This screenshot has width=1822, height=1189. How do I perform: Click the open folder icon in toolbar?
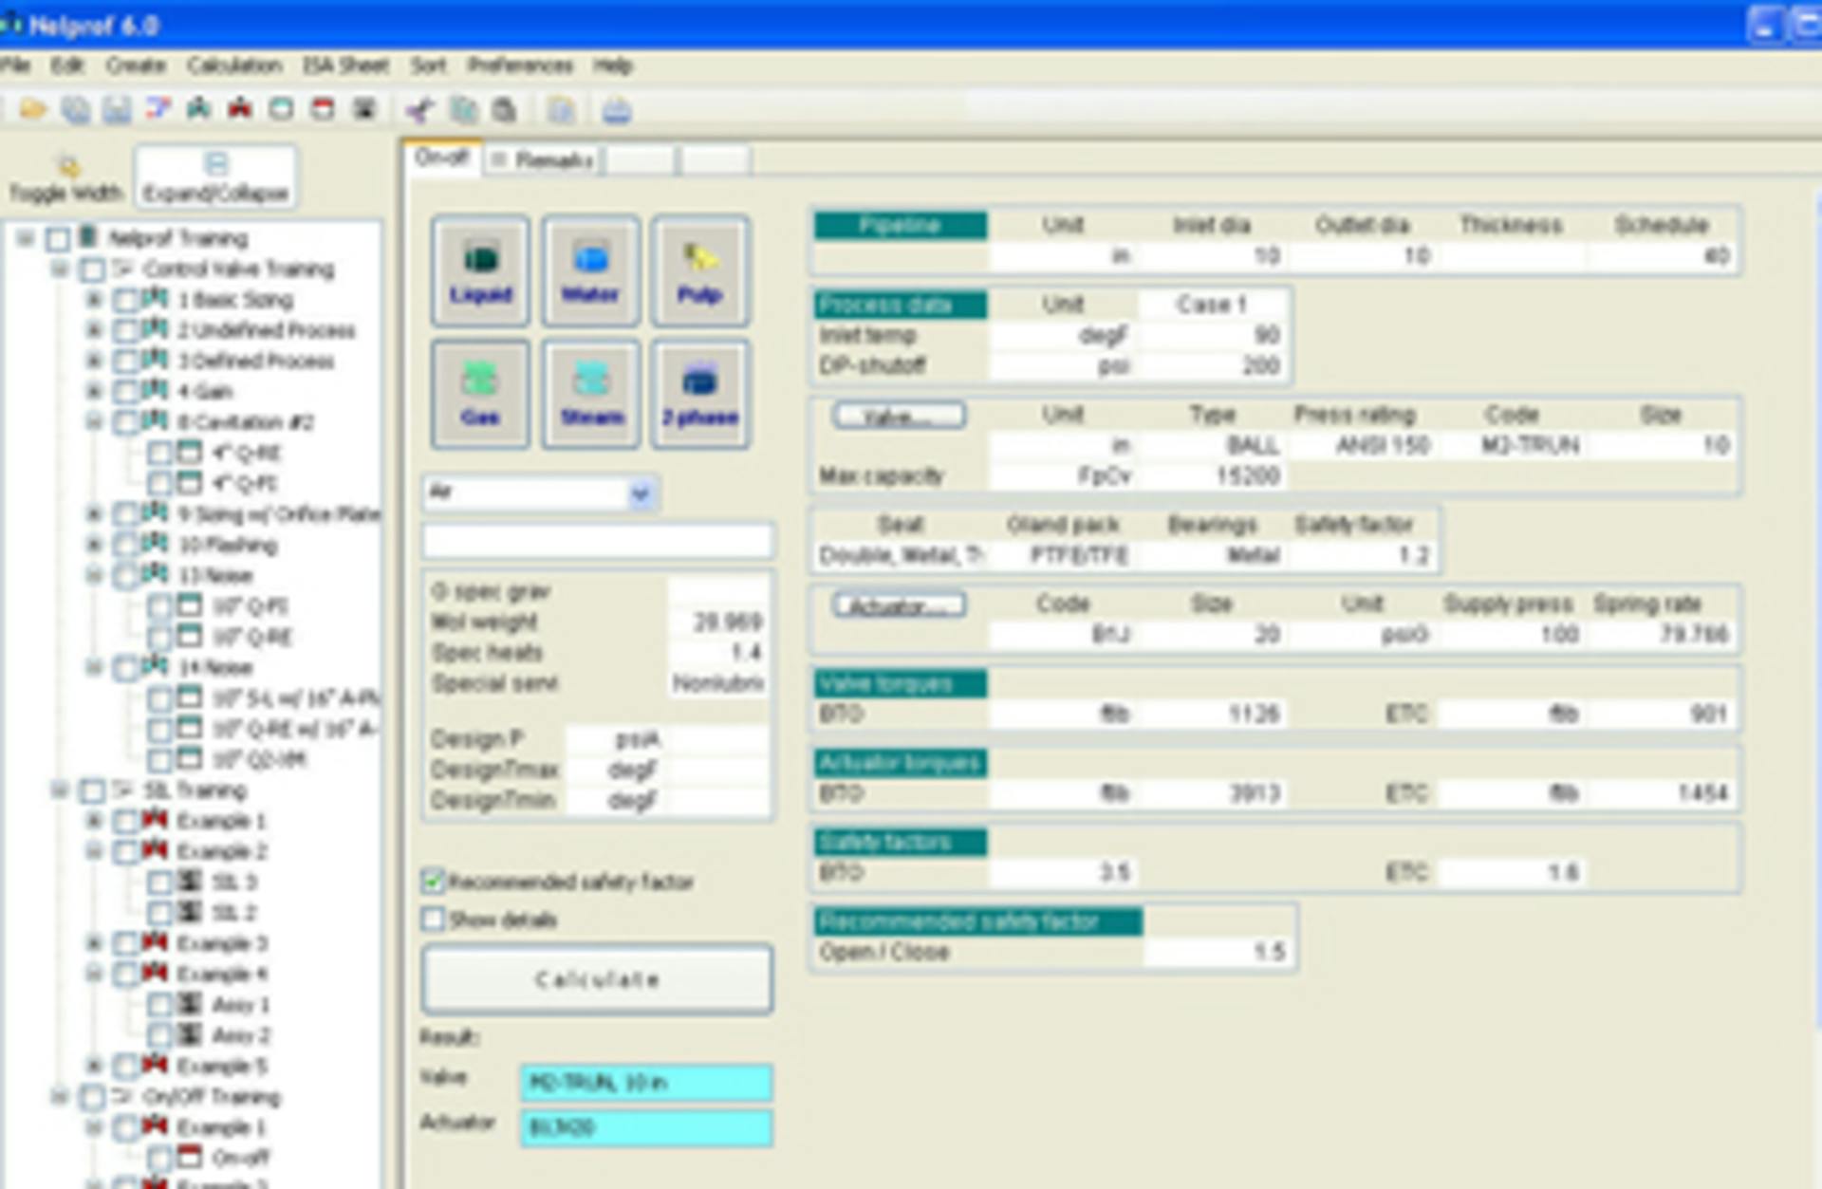[33, 110]
